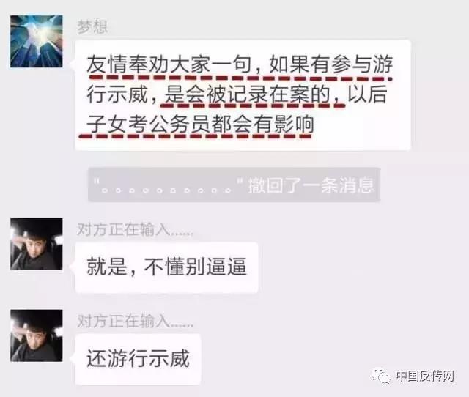Select the message starting with 友情奉劝大家一句
This screenshot has height=397, width=469.
243,94
